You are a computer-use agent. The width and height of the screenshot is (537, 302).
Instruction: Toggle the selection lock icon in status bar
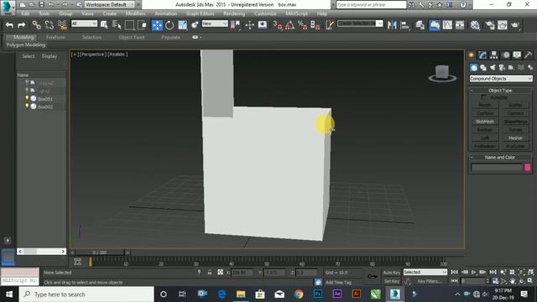(x=210, y=272)
